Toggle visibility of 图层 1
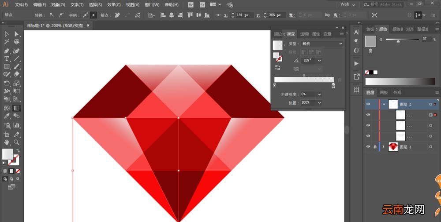 368,146
